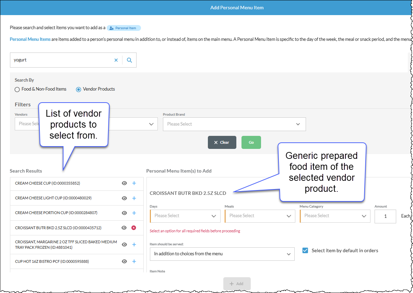
Task: Add CREAM CHEESE CUP with plus icon
Action: point(134,183)
